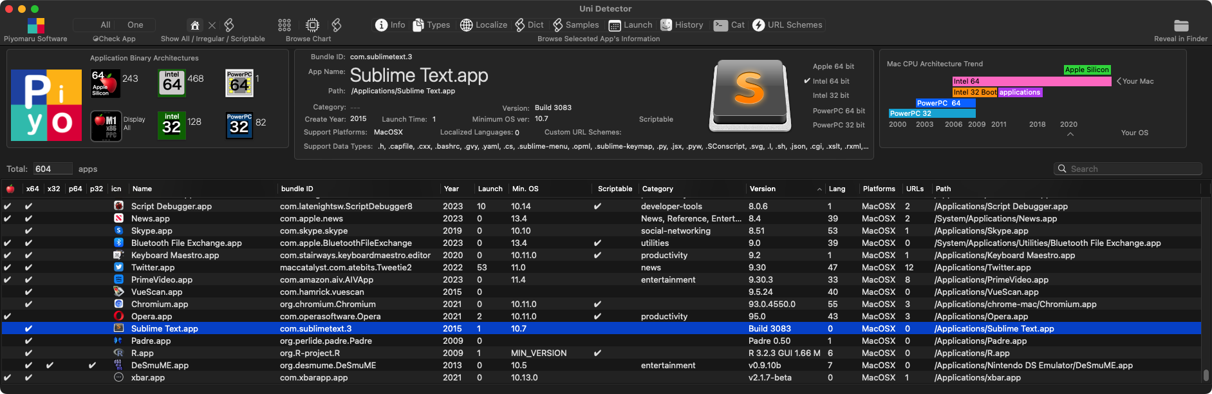Click the Total apps count field
Viewport: 1212px width, 394px height.
point(53,169)
